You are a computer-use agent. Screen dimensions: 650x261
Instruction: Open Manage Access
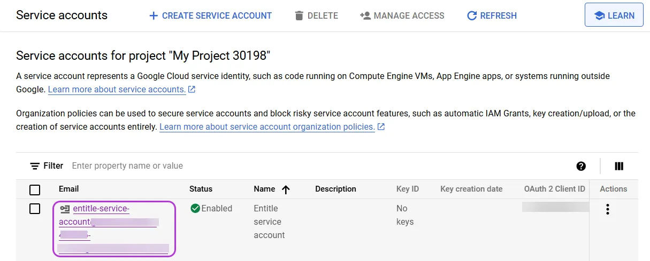[x=402, y=15]
